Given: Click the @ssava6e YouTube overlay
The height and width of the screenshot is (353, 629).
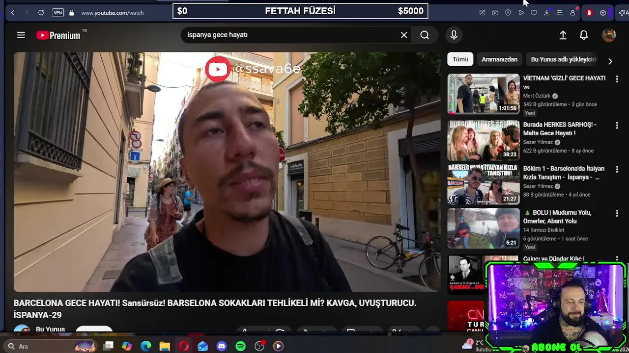Looking at the screenshot, I should [253, 69].
